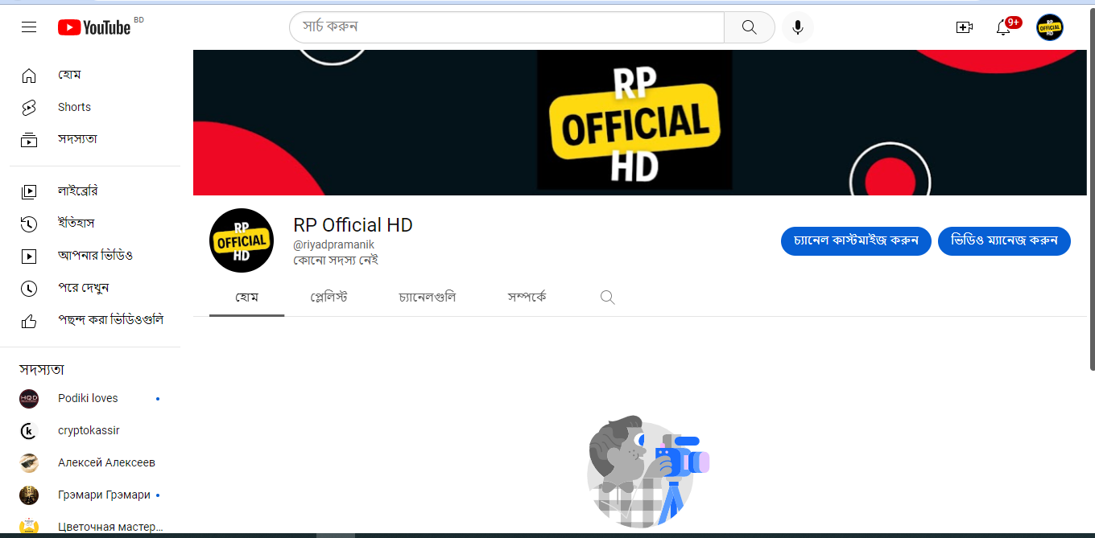Click the Алексей Алексеев channel avatar
The width and height of the screenshot is (1095, 538).
click(29, 463)
